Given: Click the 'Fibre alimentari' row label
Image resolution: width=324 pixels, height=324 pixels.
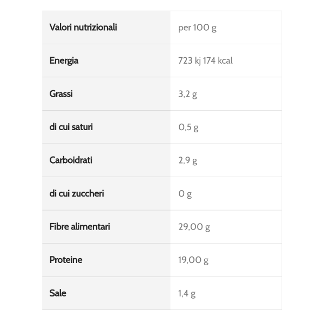Looking at the screenshot, I should [x=80, y=227].
